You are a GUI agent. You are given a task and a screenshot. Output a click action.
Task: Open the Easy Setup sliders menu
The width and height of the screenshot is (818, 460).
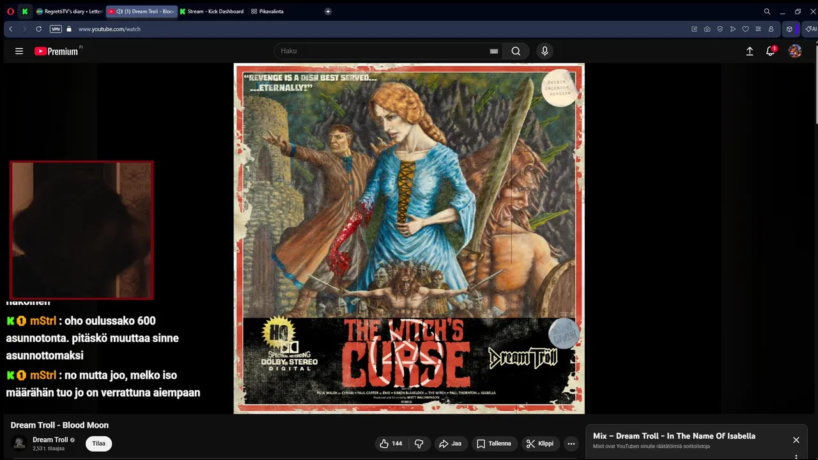pos(758,29)
